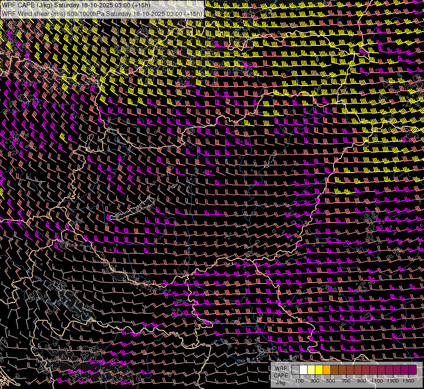Click the 100 value on the legend

point(300,381)
